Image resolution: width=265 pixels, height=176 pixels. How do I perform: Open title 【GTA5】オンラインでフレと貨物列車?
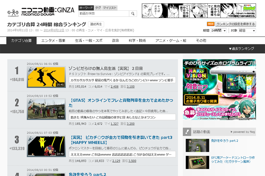(121, 103)
